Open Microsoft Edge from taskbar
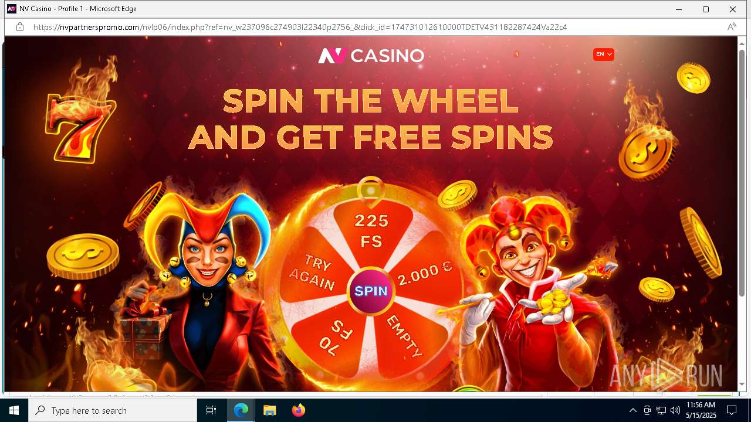The height and width of the screenshot is (422, 751). click(241, 410)
